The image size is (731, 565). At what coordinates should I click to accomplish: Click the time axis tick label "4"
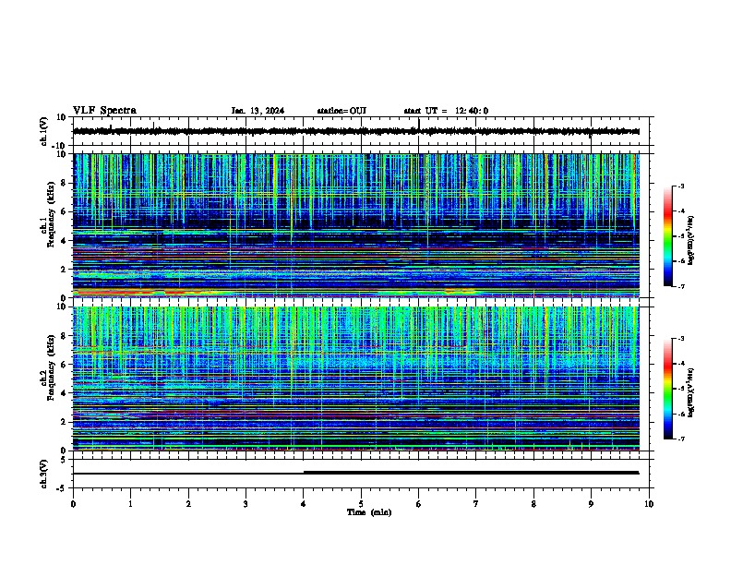(304, 504)
